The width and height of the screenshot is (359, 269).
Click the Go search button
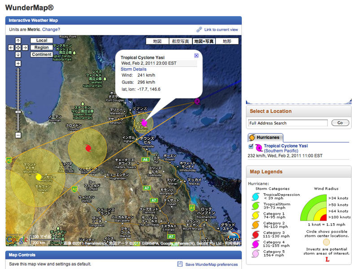(x=340, y=123)
